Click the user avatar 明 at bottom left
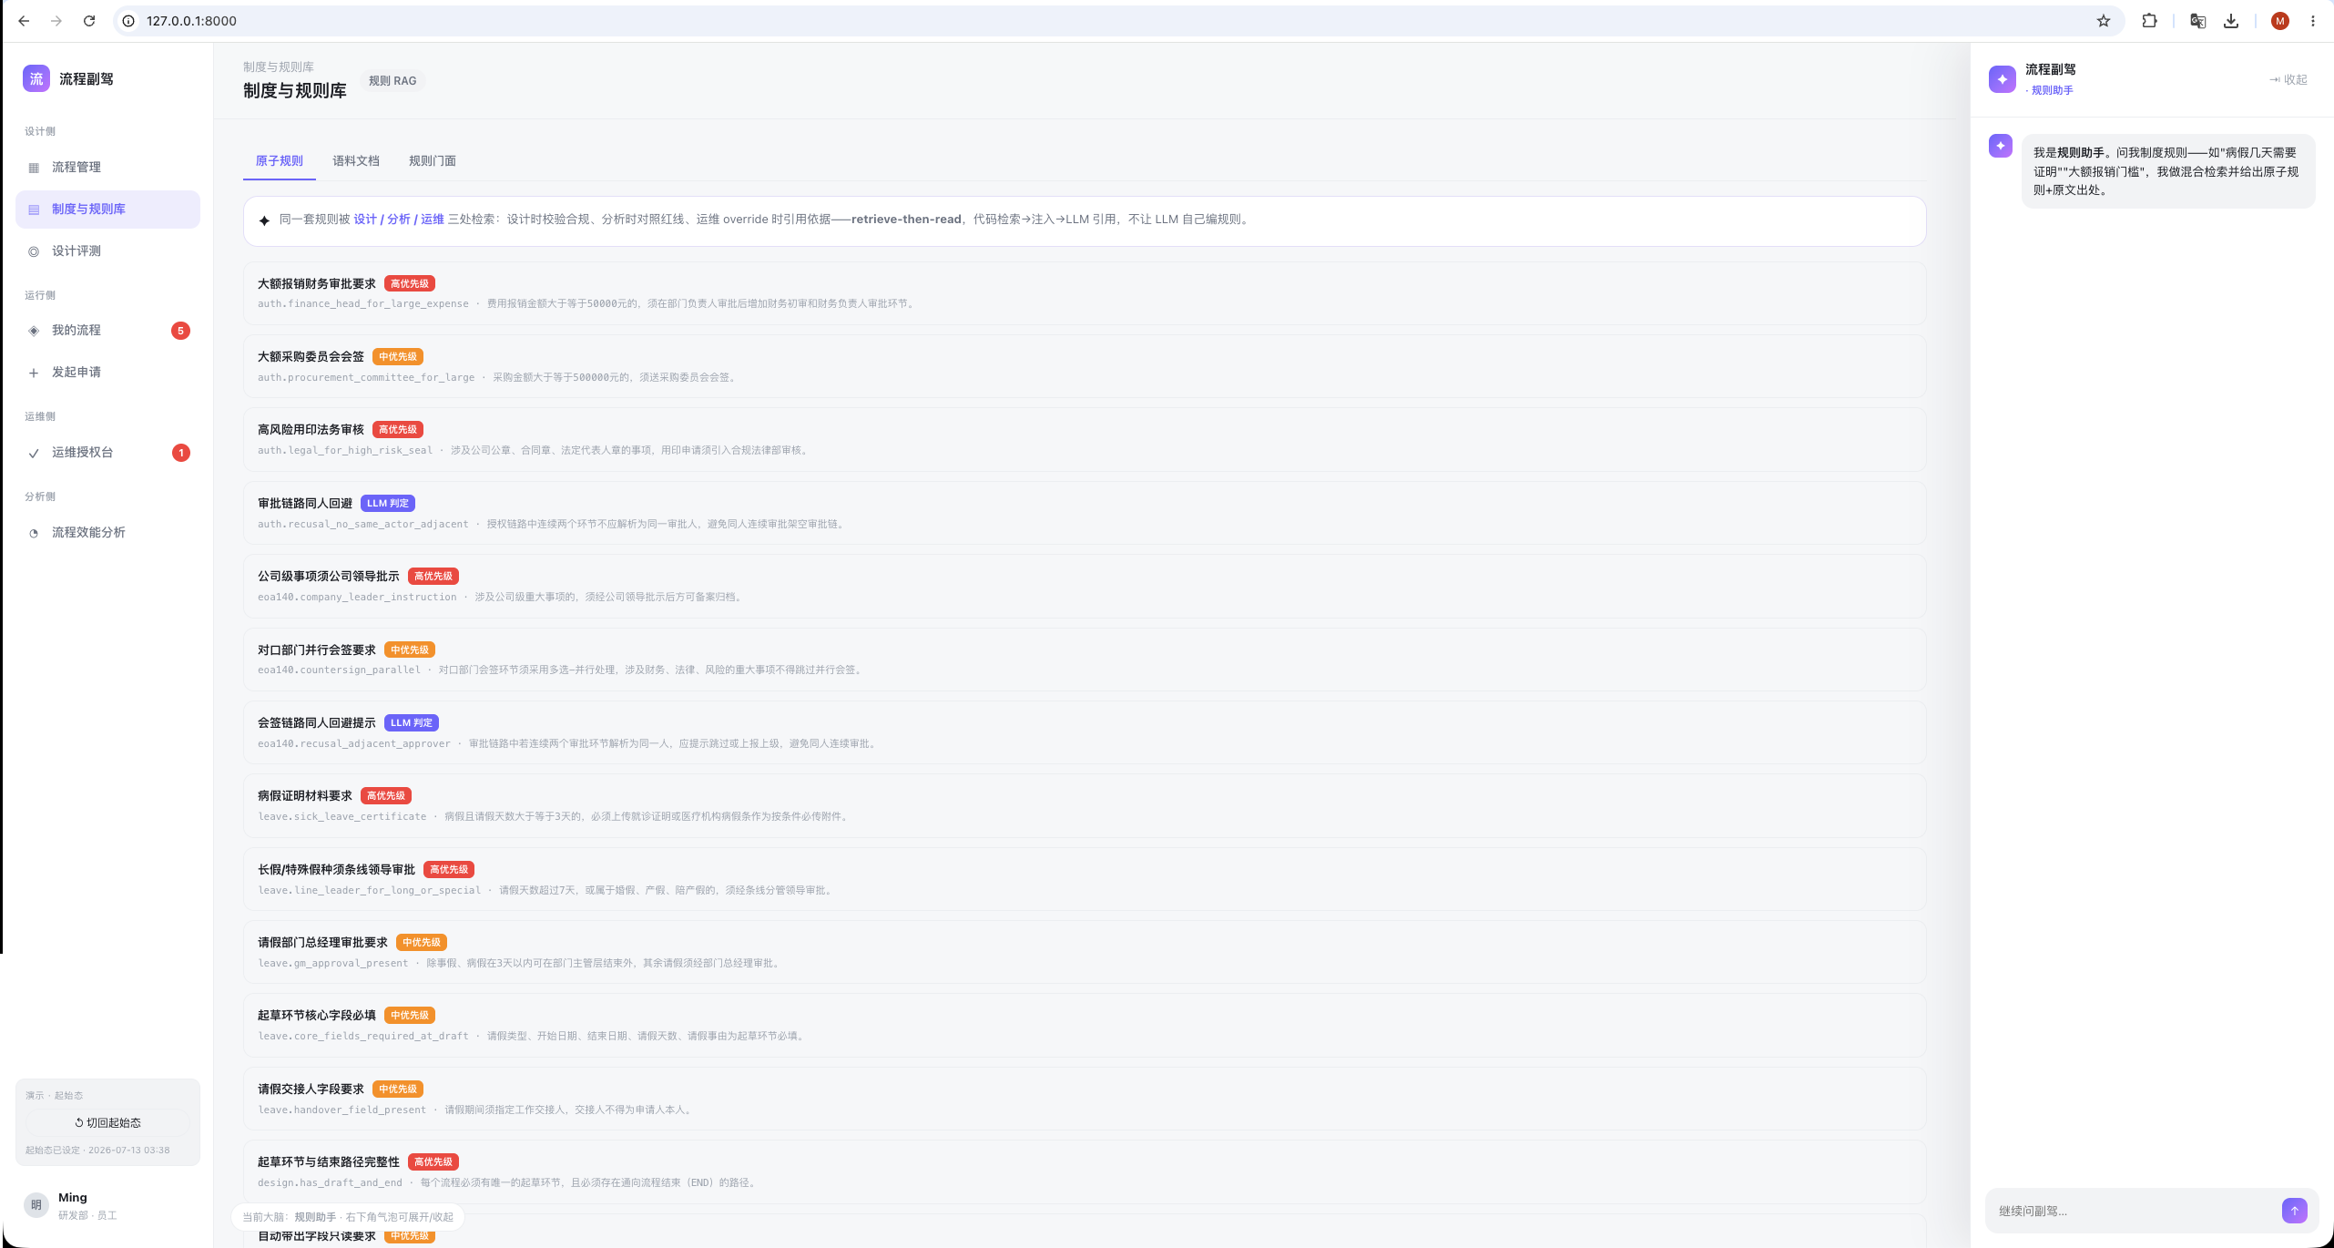 [x=36, y=1204]
